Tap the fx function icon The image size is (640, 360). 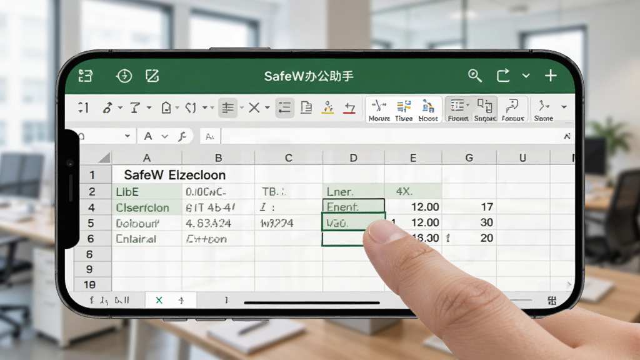pos(182,136)
